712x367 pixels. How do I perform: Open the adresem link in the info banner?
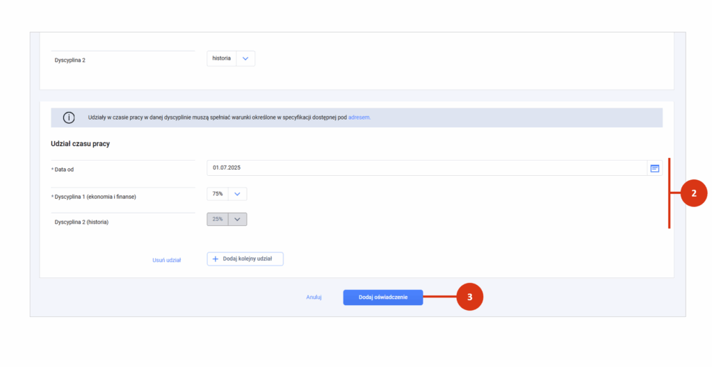click(x=359, y=117)
